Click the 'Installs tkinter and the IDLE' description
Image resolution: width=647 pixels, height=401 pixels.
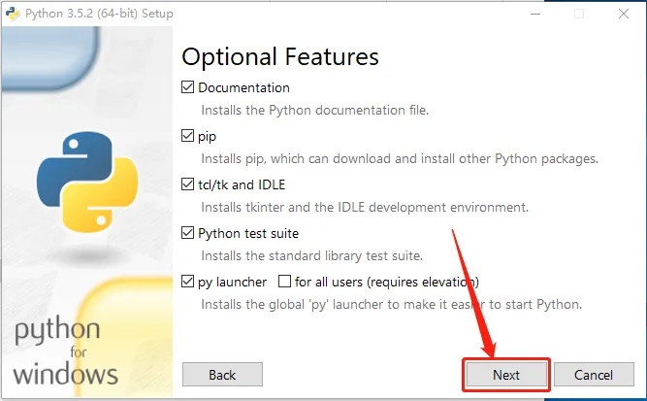click(365, 207)
